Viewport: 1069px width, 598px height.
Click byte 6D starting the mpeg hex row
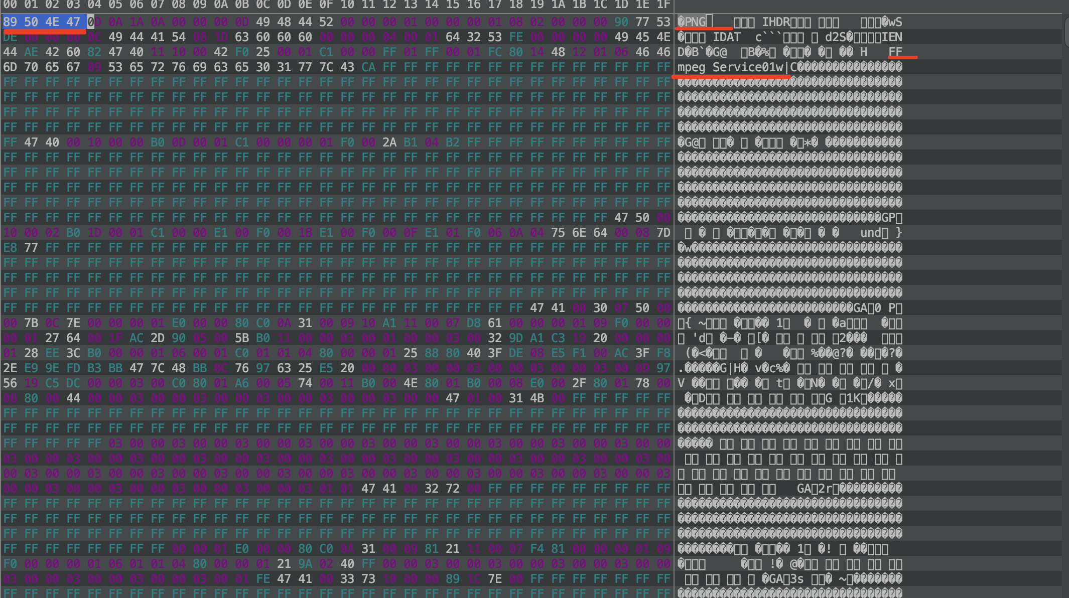tap(10, 67)
